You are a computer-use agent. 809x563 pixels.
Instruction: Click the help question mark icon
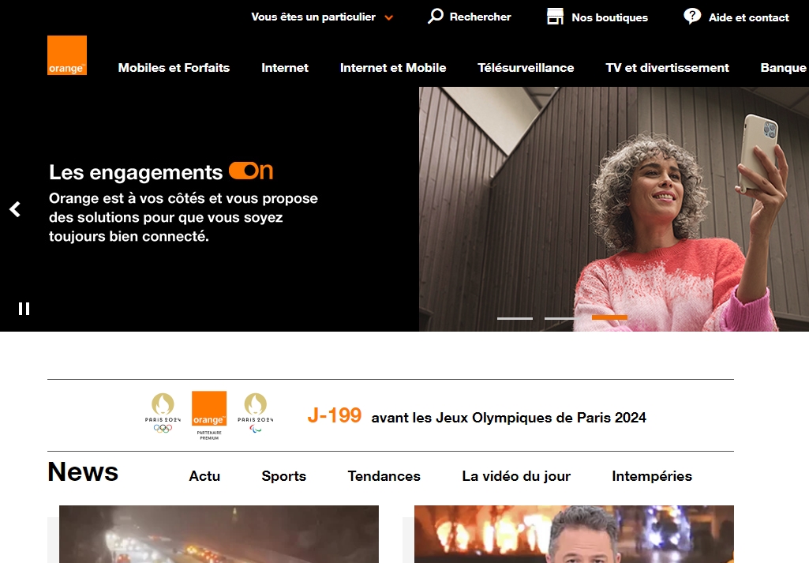(692, 16)
